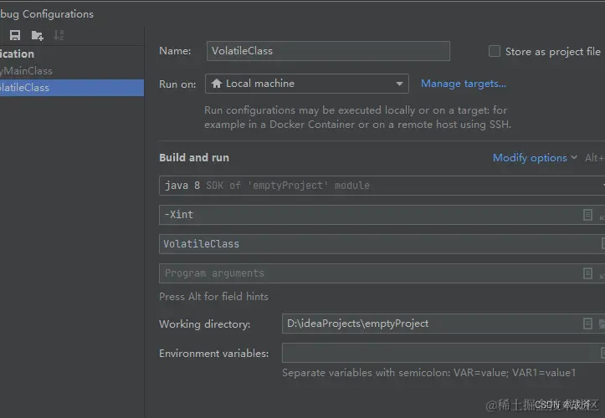Expand the Program arguments field icon
The image size is (605, 418).
coord(602,273)
